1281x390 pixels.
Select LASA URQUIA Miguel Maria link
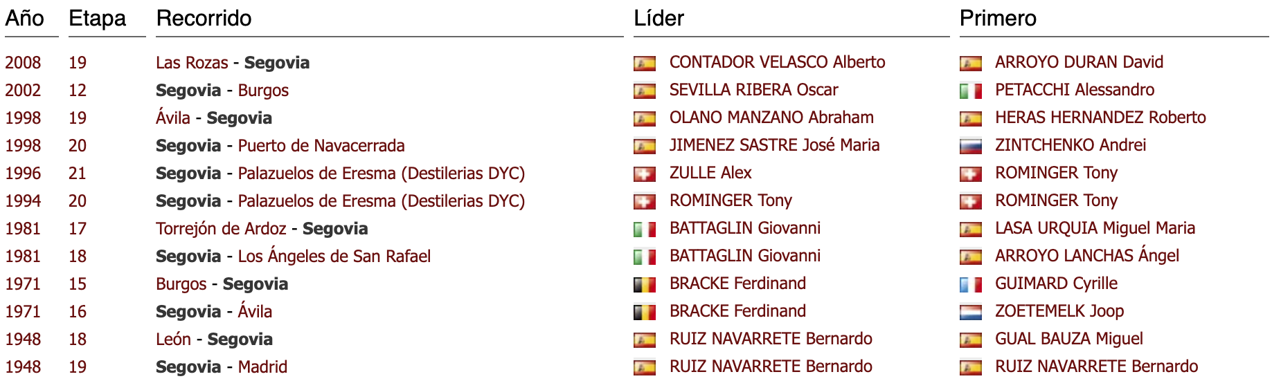(1095, 228)
